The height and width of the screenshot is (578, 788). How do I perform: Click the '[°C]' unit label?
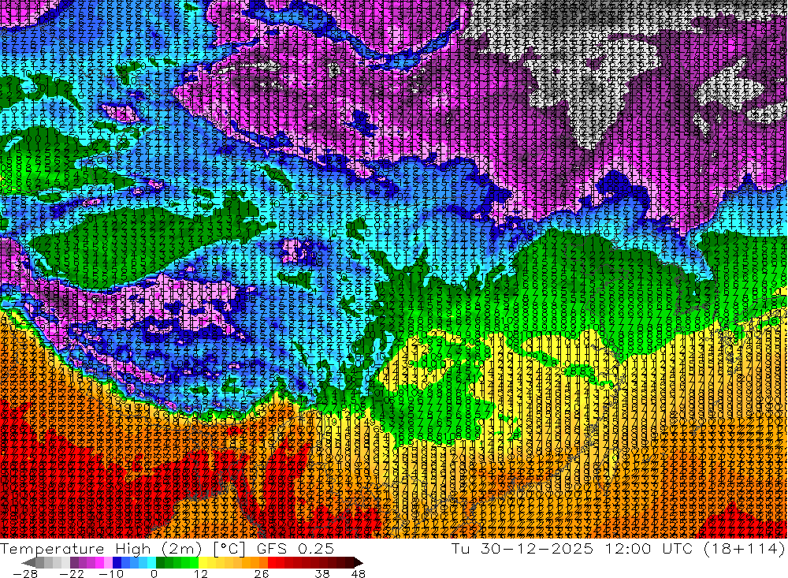[x=229, y=549]
